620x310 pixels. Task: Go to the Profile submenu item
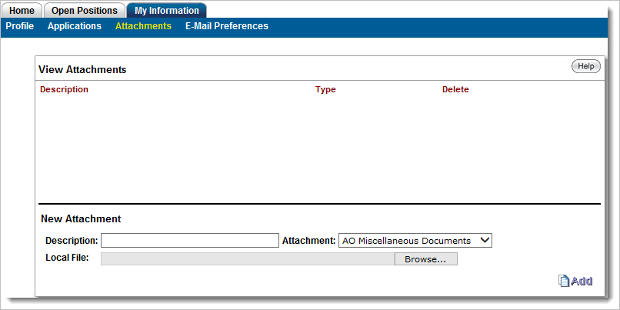click(x=20, y=26)
